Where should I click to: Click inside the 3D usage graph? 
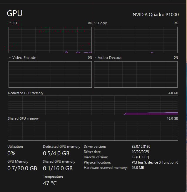[x=50, y=40]
